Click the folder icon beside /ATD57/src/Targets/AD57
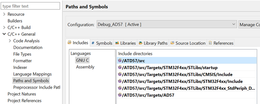260x104 pixels. pos(120,95)
